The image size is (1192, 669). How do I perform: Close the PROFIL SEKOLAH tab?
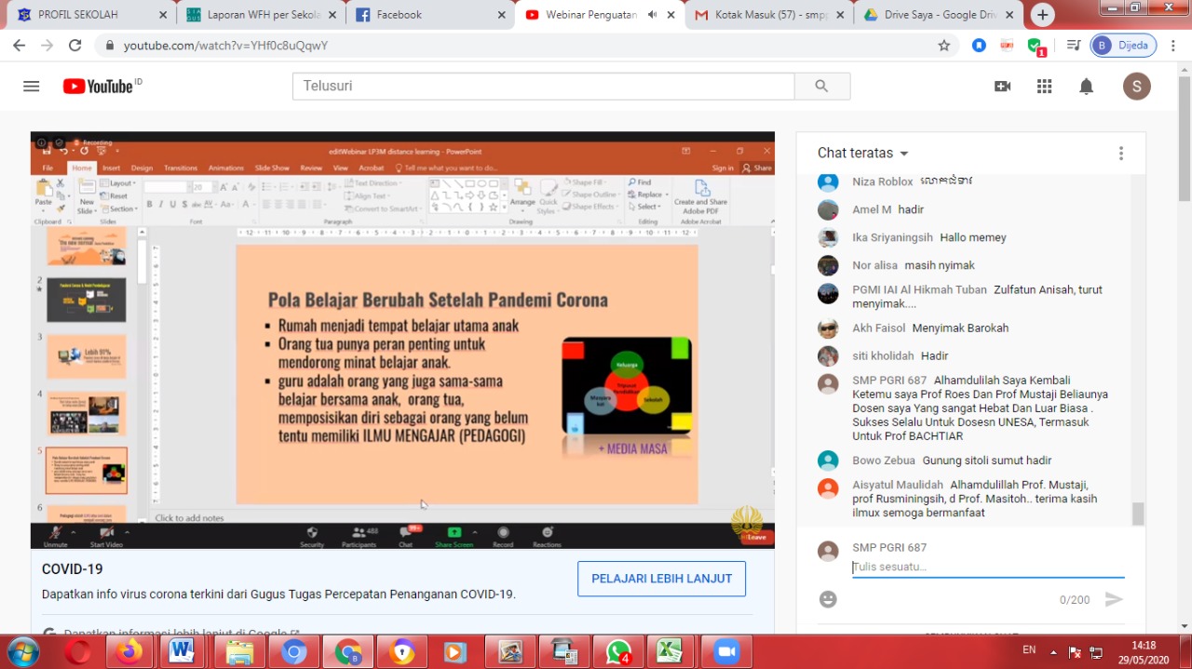coord(162,15)
